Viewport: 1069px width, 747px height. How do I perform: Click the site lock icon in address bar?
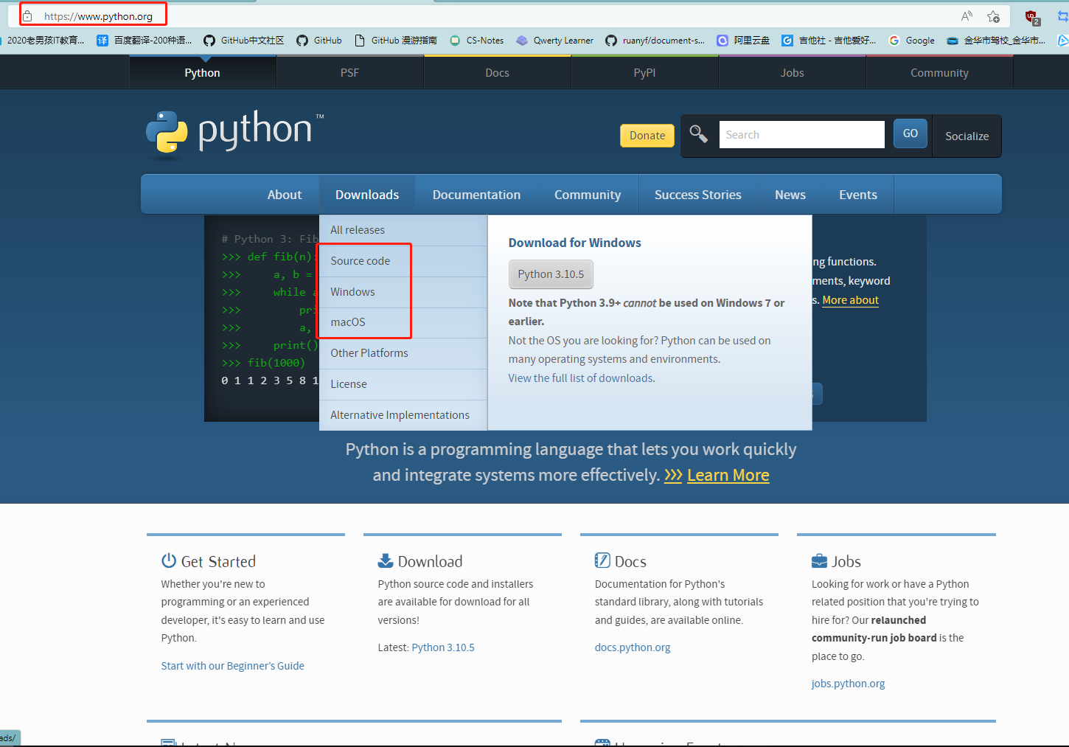pos(27,15)
